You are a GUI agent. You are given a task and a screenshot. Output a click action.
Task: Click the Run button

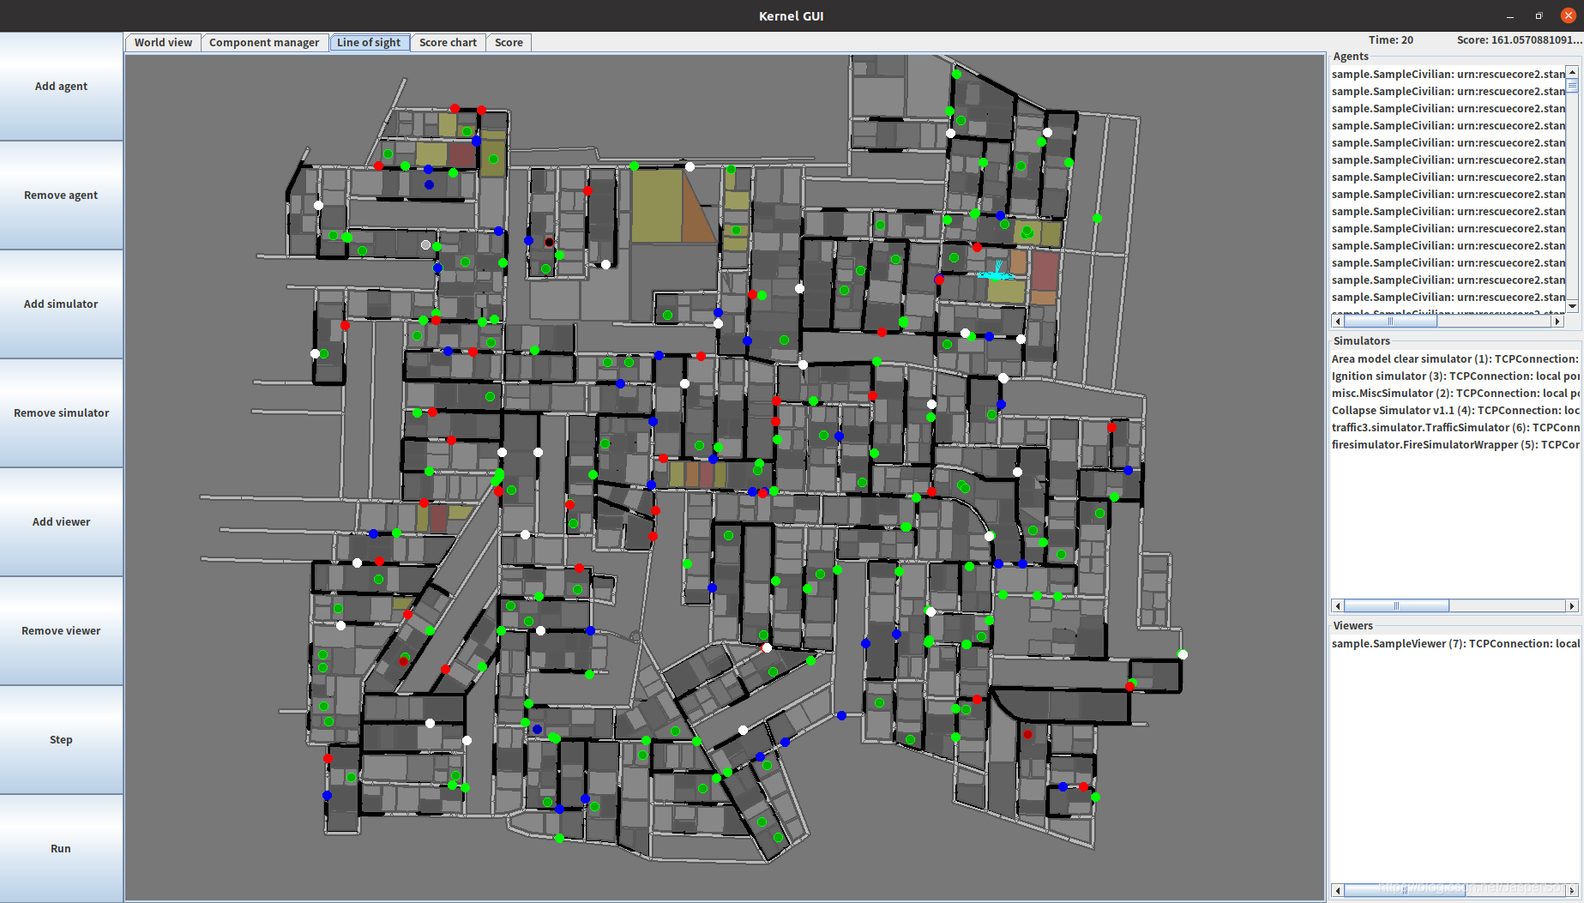(61, 849)
